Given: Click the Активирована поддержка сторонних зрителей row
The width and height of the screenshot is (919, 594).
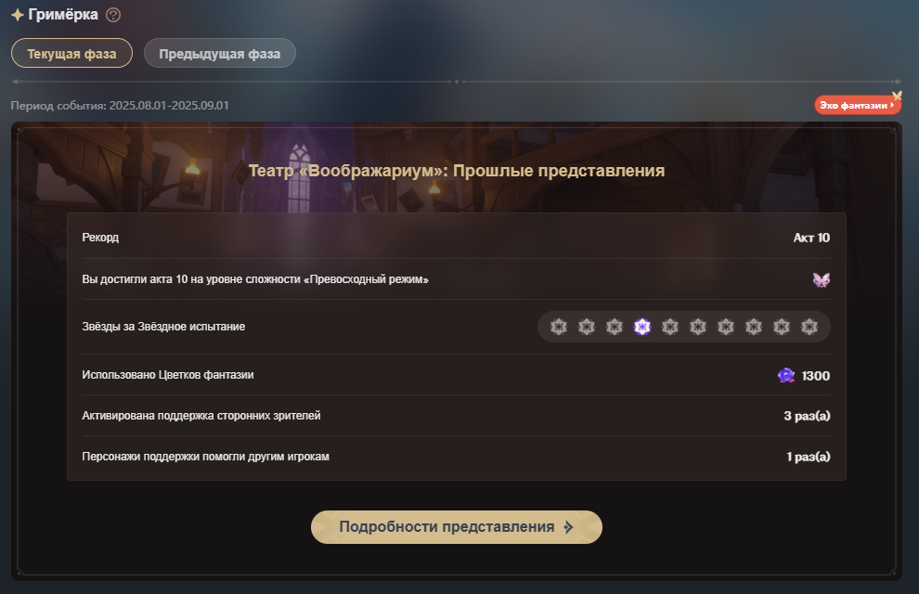Looking at the screenshot, I should [456, 416].
